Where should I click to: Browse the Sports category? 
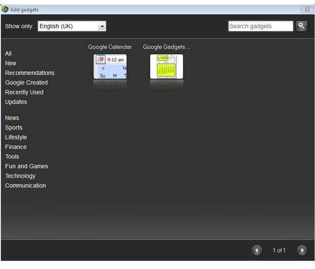coord(14,127)
